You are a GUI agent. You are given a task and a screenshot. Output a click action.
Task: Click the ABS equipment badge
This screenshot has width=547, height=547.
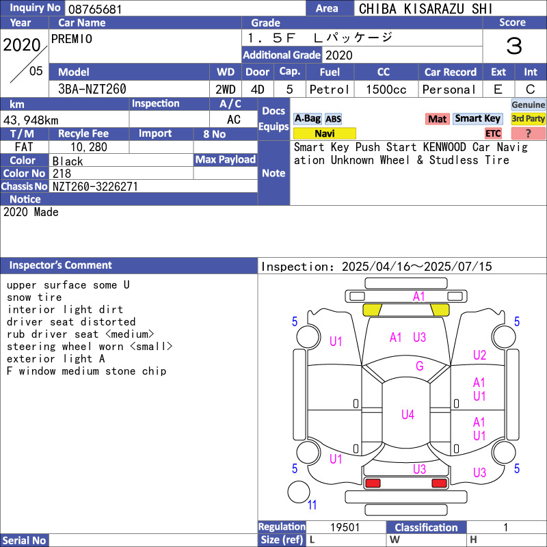(x=333, y=119)
